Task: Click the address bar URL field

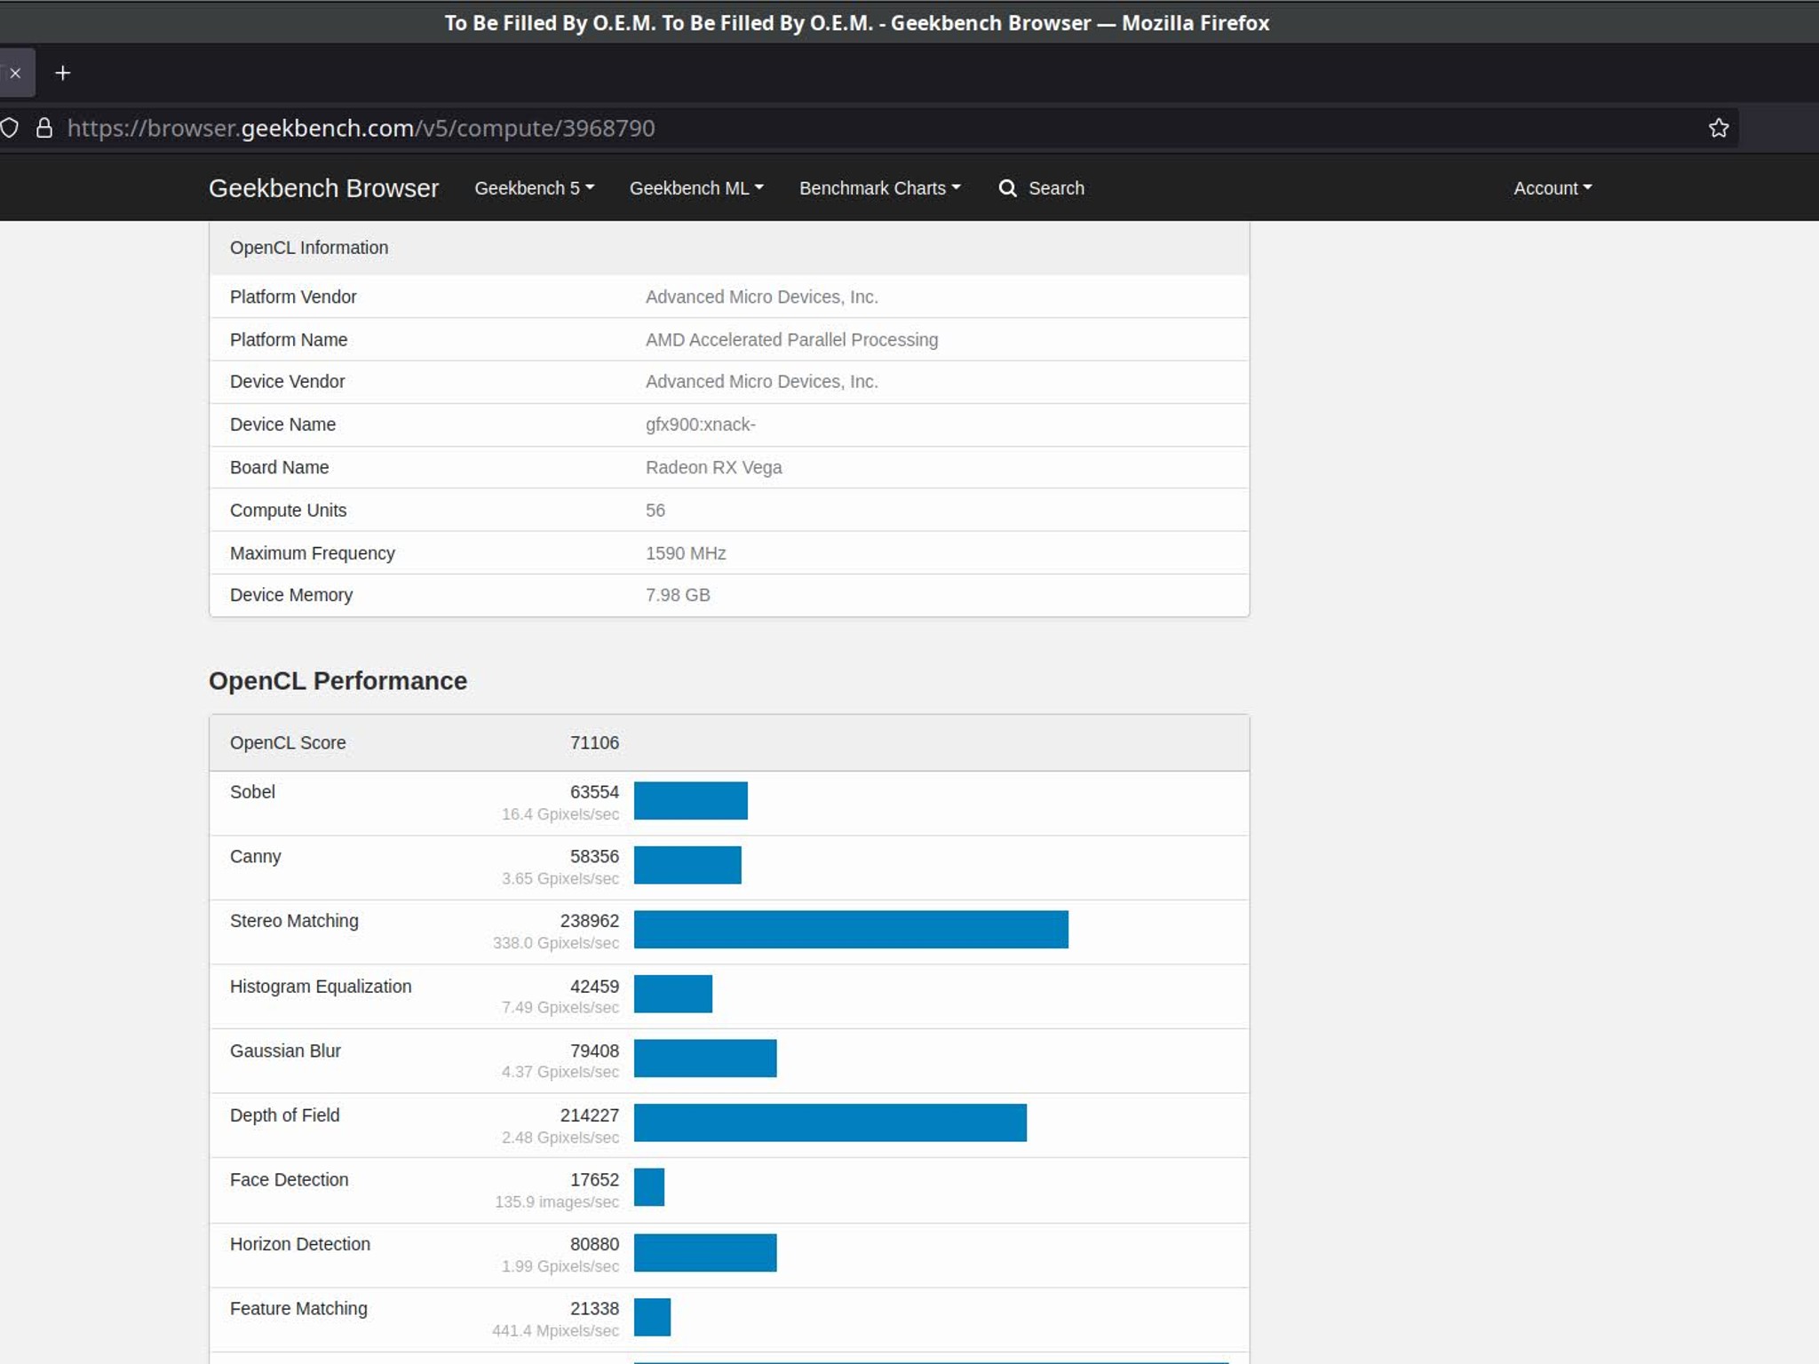Action: (x=870, y=128)
